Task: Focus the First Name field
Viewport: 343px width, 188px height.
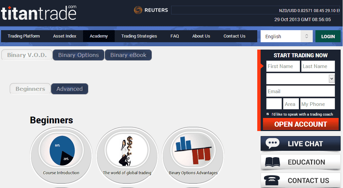Action: click(283, 66)
